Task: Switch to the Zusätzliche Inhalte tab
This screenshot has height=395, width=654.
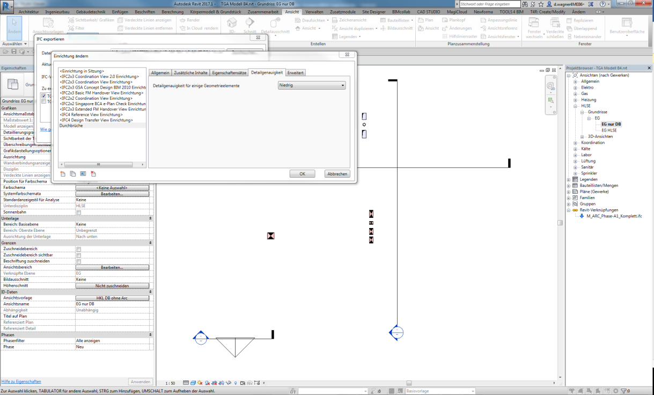Action: tap(191, 72)
